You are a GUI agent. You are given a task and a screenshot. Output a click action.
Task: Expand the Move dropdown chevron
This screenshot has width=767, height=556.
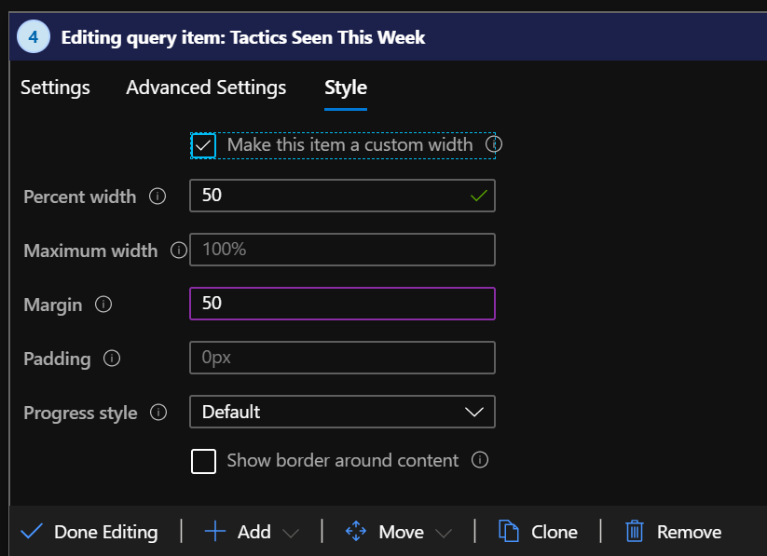[444, 533]
